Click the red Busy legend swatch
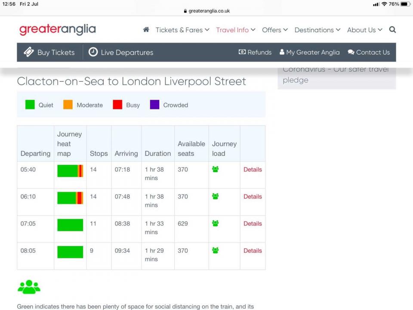This screenshot has height=310, width=413. pos(117,105)
